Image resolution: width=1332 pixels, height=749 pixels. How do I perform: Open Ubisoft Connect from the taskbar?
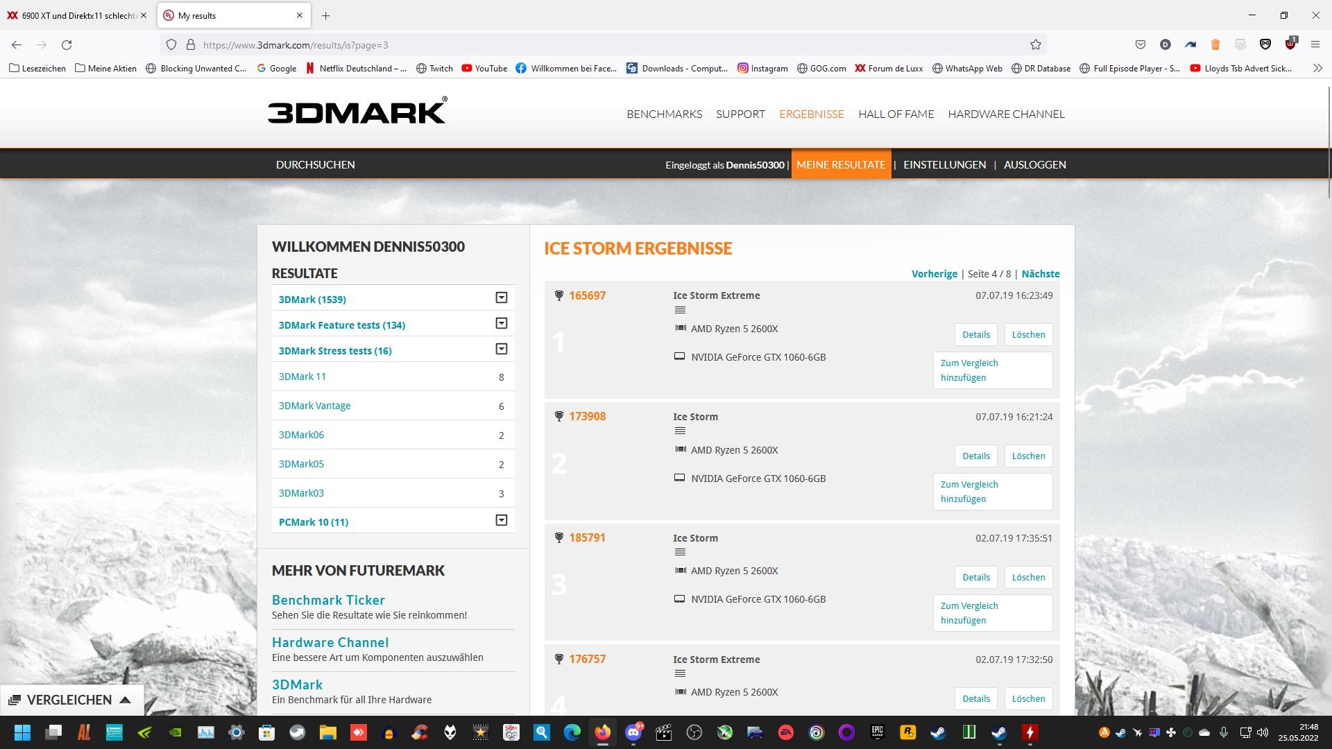[x=817, y=732]
